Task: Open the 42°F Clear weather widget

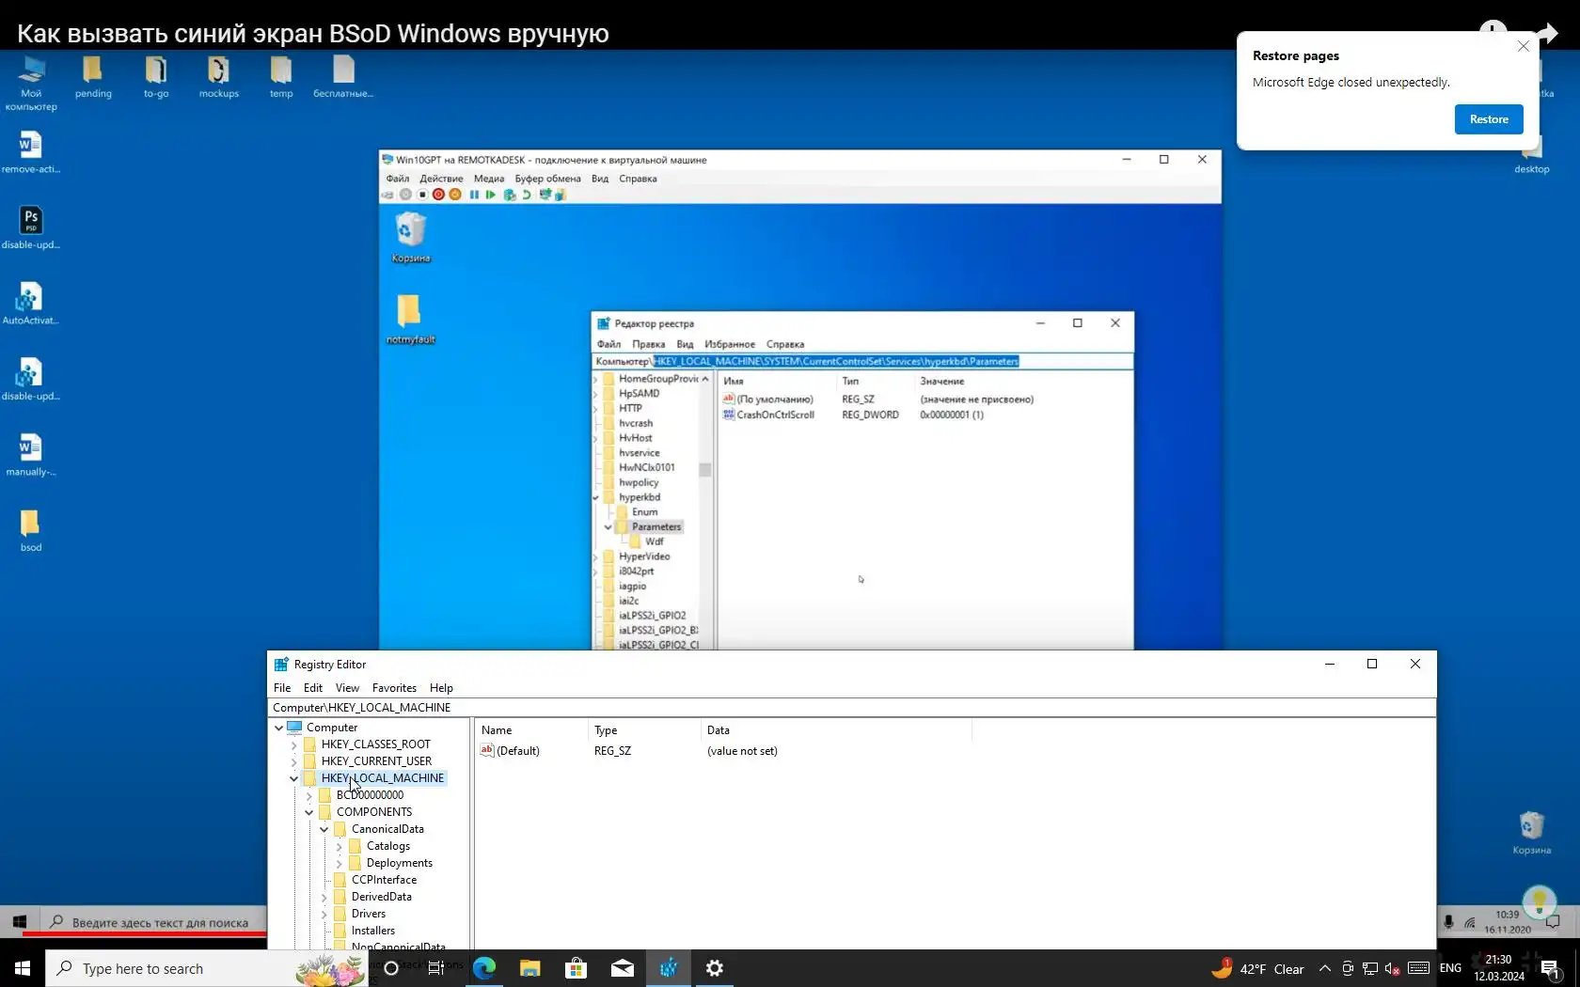Action: 1258,968
